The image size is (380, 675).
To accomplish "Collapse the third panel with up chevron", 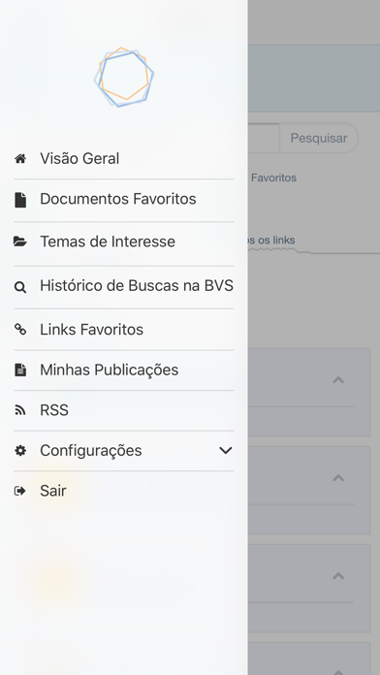I will 338,576.
